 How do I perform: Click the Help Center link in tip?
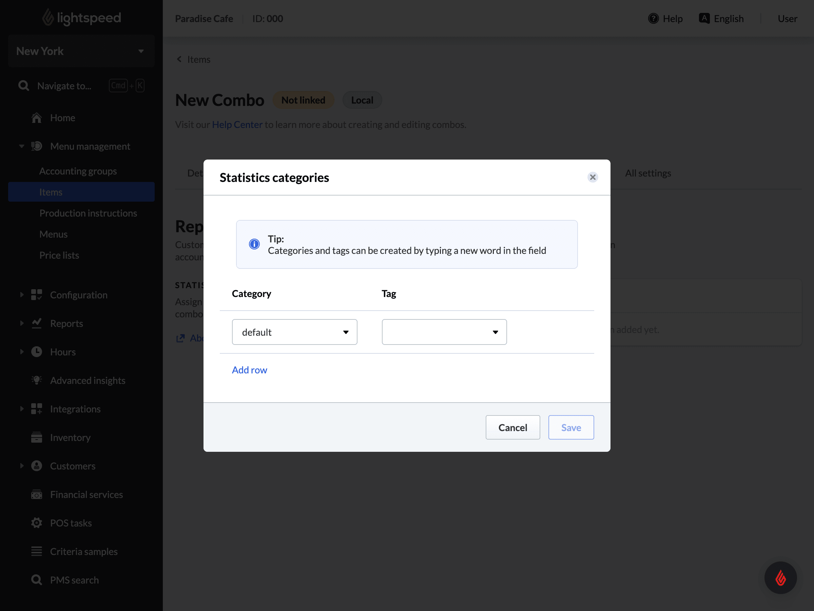237,125
